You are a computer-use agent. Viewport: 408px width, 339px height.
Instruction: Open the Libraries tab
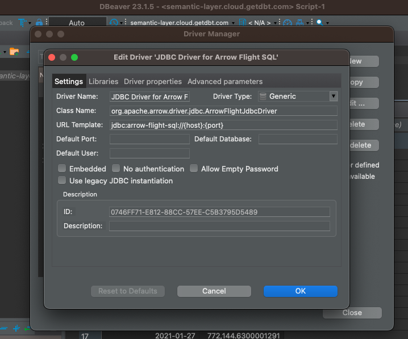click(x=103, y=81)
